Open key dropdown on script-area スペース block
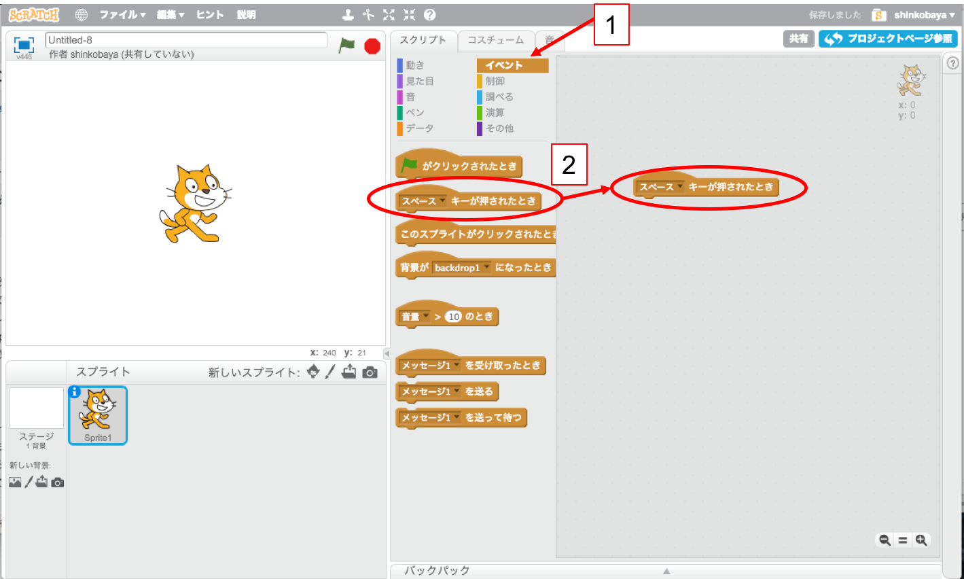 tap(680, 186)
